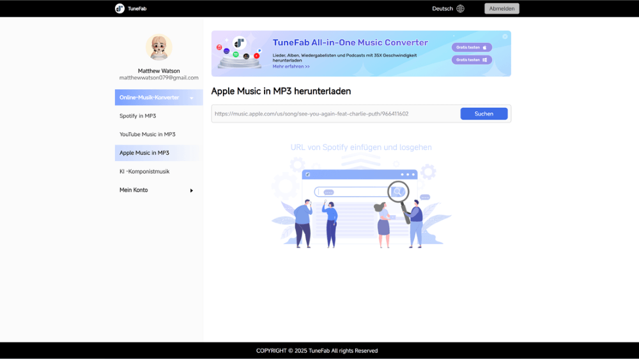Image resolution: width=639 pixels, height=359 pixels.
Task: Click the Apple Music in MP3 herunterladen heading
Action: (x=281, y=91)
